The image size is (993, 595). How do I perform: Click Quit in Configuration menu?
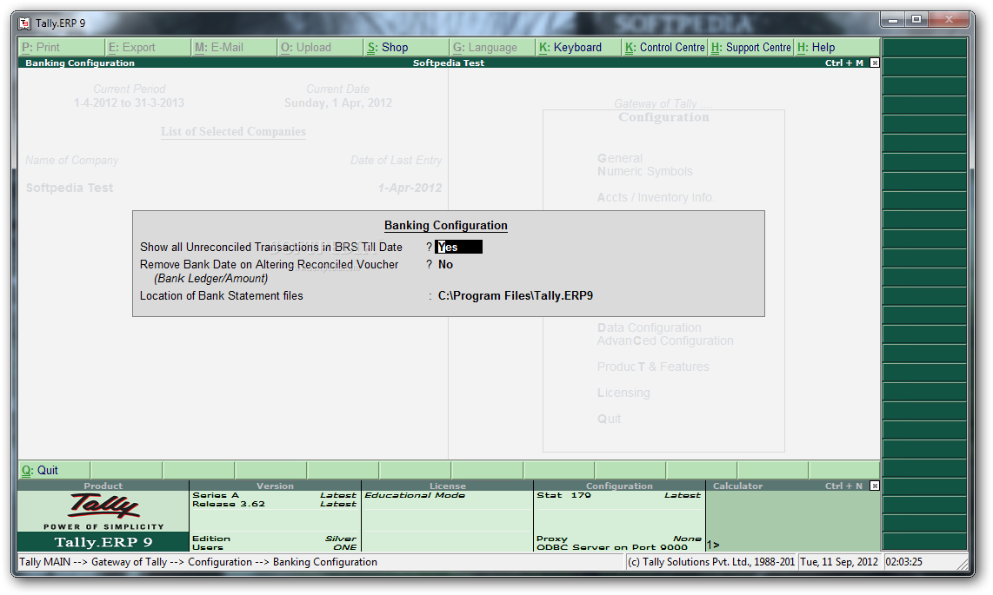click(609, 419)
